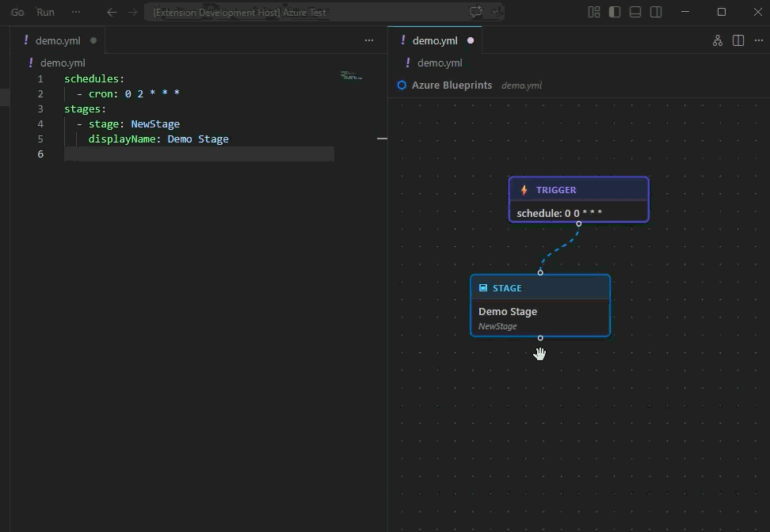This screenshot has width=770, height=532.
Task: Click the hierarchy diagram icon in the right tab bar
Action: coord(718,40)
